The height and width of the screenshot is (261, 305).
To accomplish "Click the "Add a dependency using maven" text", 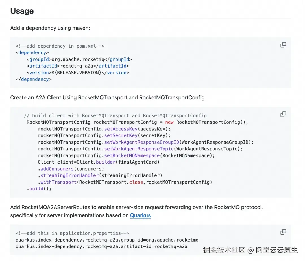I will pyautogui.click(x=50, y=28).
